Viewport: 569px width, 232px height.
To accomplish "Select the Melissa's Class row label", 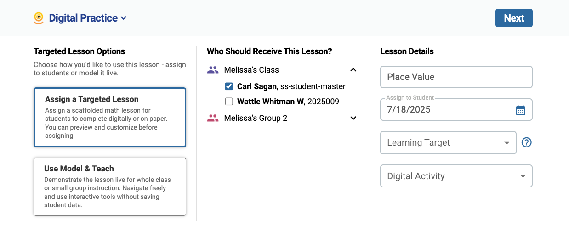I will 251,70.
